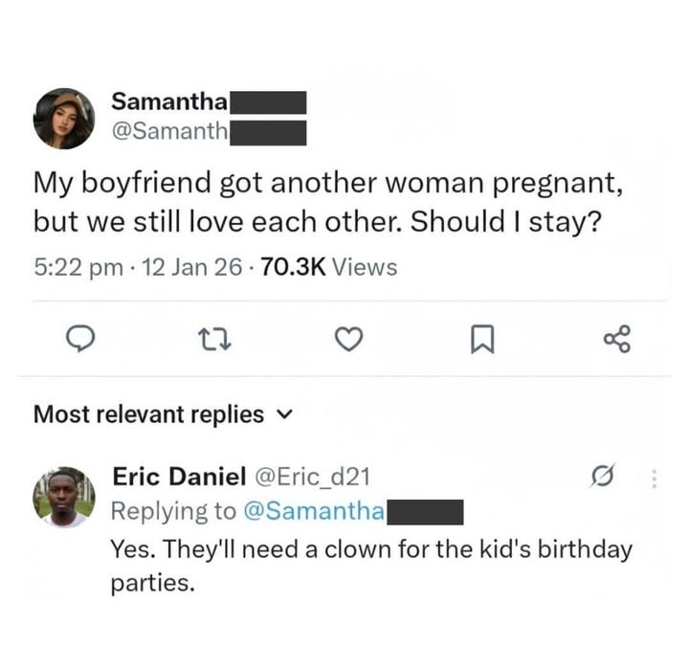The height and width of the screenshot is (670, 689).
Task: Click the Samantha display name
Action: (x=169, y=100)
